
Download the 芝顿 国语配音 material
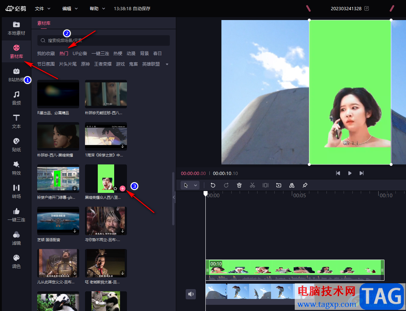[x=75, y=231]
